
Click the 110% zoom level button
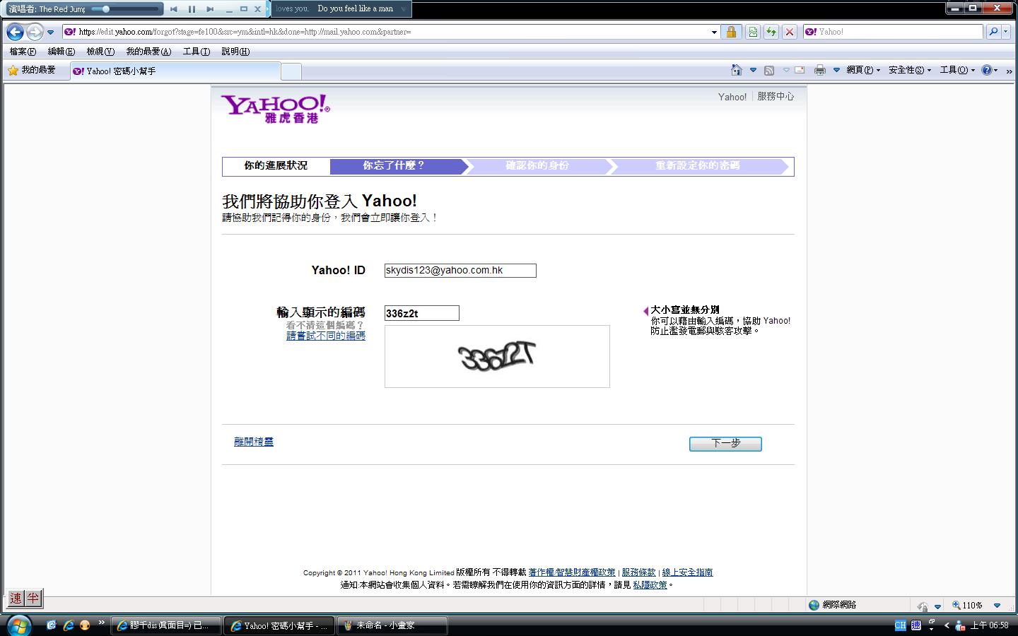[x=968, y=606]
